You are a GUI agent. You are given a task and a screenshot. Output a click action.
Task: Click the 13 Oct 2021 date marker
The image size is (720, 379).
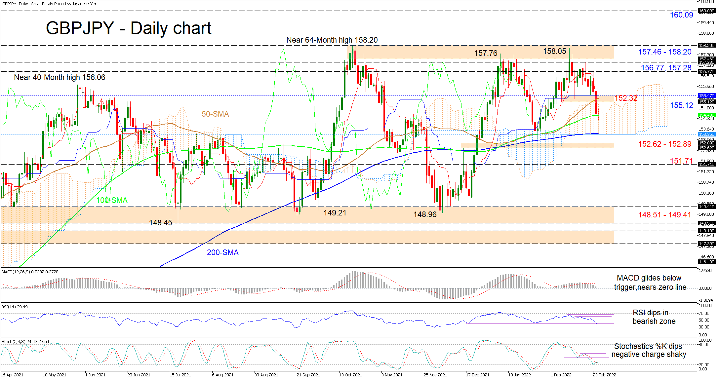coord(350,375)
